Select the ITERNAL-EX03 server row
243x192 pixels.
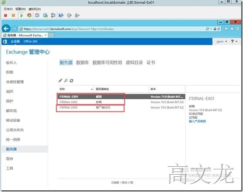pos(121,108)
